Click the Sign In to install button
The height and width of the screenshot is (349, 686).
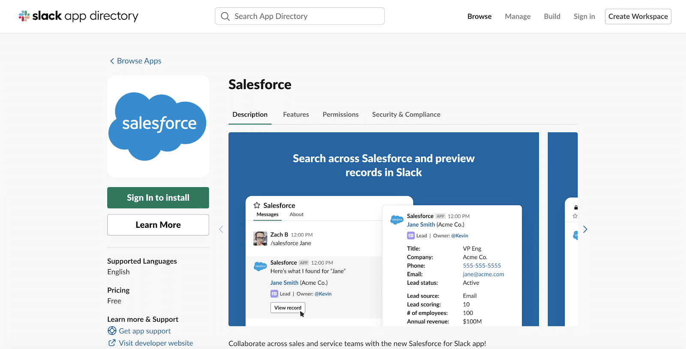point(158,198)
